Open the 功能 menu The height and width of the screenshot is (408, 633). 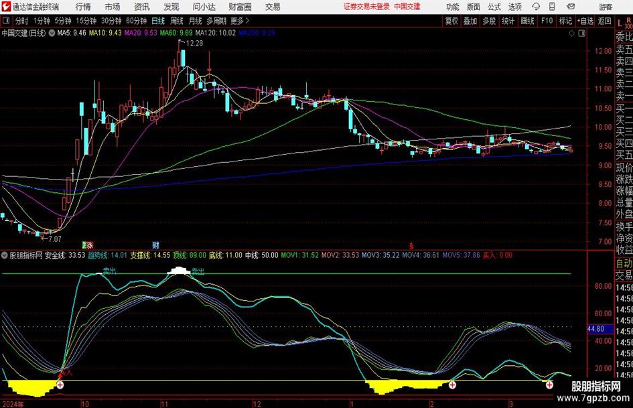click(453, 7)
